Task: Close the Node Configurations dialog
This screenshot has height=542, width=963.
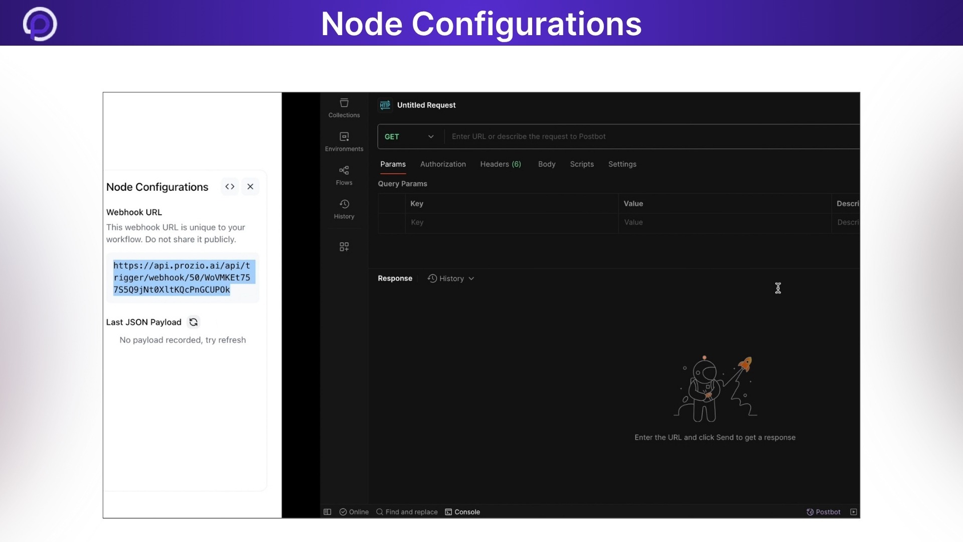Action: coord(250,186)
